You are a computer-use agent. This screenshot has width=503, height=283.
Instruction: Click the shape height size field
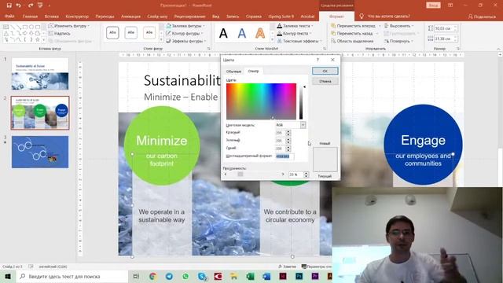[x=445, y=28]
